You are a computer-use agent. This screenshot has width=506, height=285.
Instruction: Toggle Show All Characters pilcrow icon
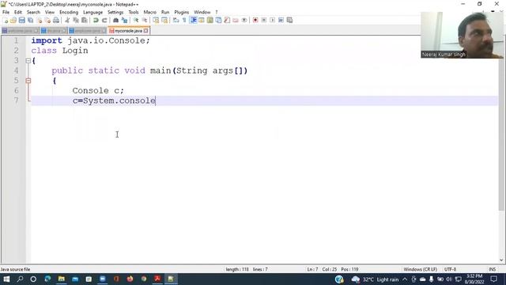point(184,21)
